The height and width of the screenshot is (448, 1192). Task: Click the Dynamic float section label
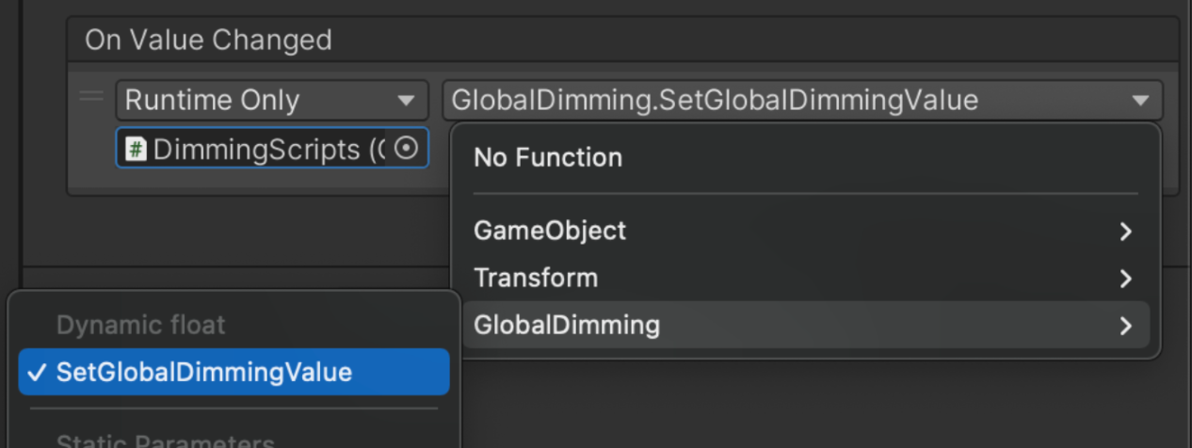(x=141, y=326)
